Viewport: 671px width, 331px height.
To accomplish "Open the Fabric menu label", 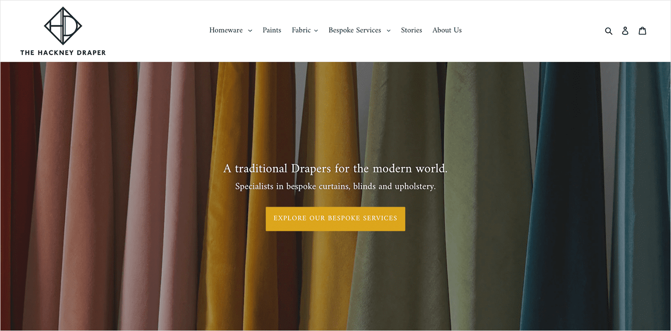I will pyautogui.click(x=301, y=30).
